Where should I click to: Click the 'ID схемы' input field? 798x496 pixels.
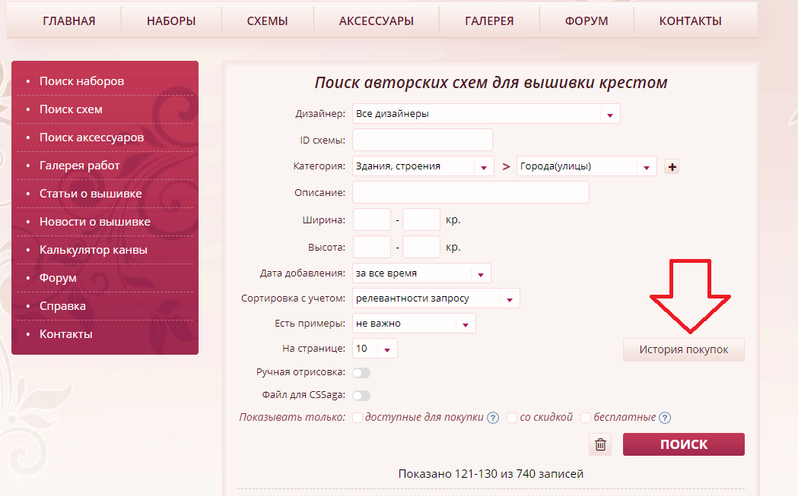click(x=422, y=141)
